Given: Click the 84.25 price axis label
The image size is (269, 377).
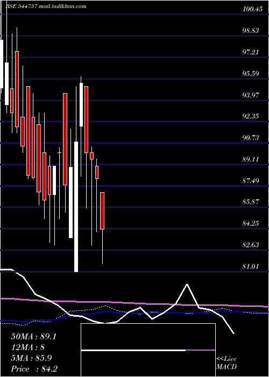Looking at the screenshot, I should coord(251,224).
